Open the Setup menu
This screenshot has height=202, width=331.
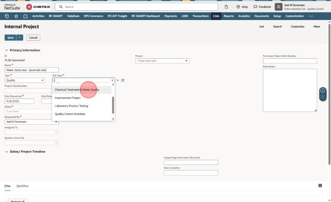(x=277, y=16)
